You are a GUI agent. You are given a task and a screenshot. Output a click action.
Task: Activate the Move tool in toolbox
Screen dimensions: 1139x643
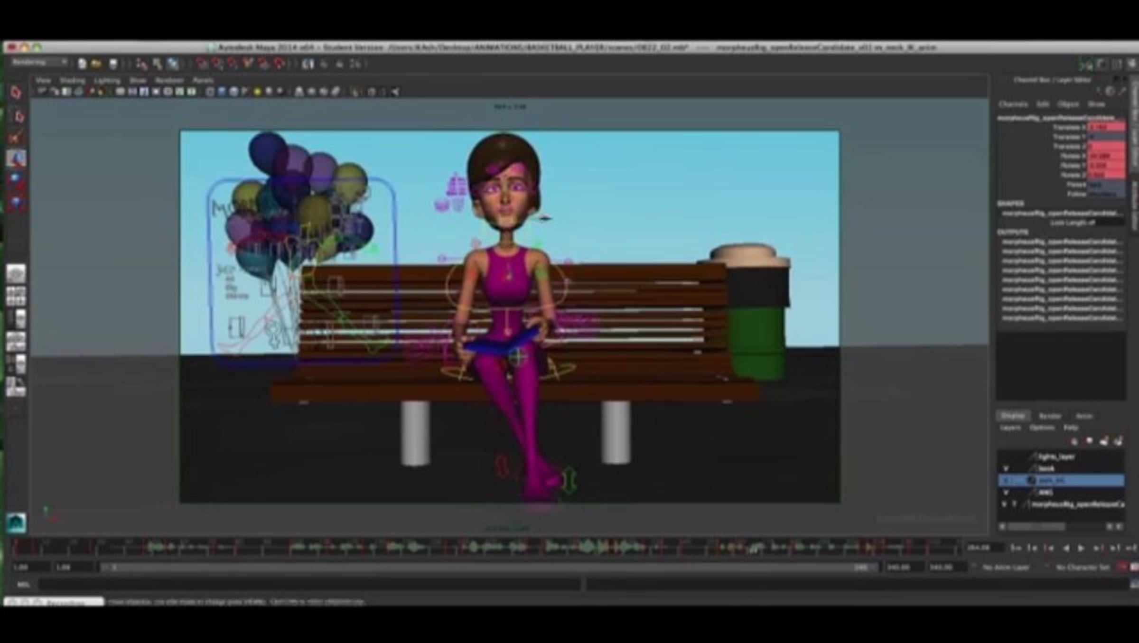pos(16,158)
